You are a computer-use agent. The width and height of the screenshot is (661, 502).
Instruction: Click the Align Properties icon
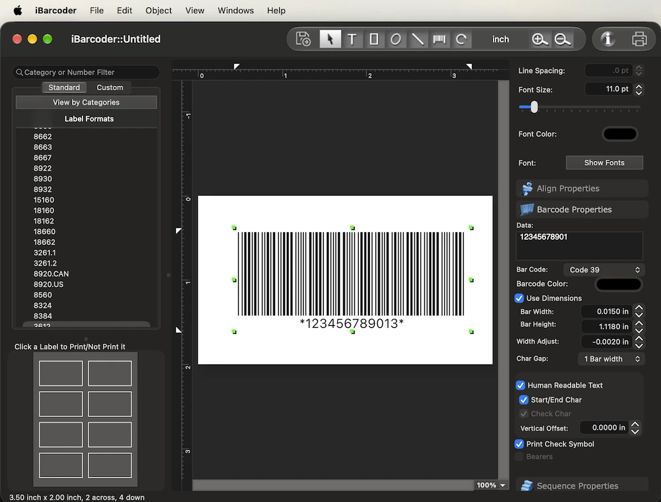click(x=527, y=189)
